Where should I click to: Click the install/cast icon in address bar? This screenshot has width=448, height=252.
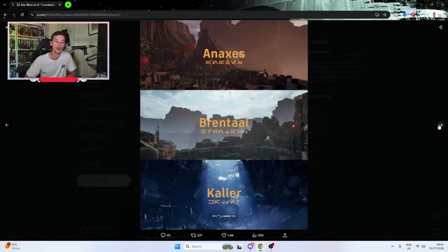pyautogui.click(x=377, y=15)
